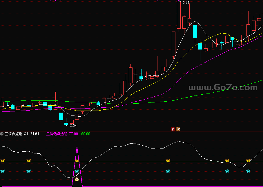Select the tallest red candlestick at the peak
This screenshot has height=187, width=263.
pyautogui.click(x=179, y=15)
